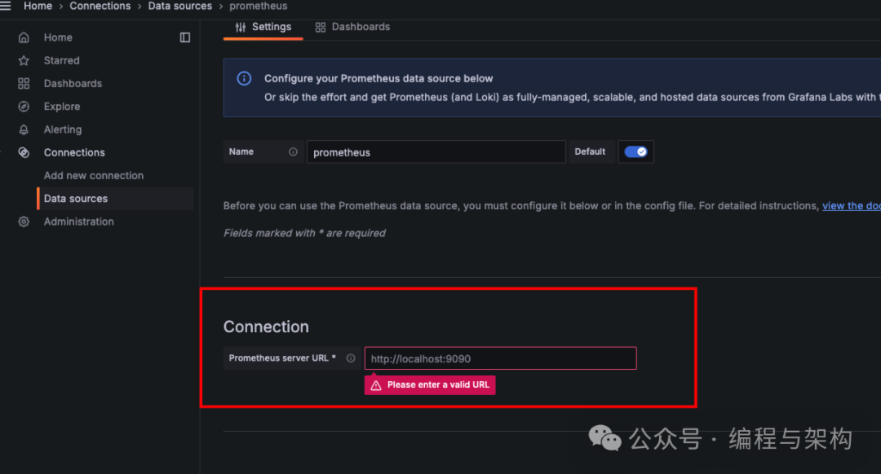
Task: Click info icon next to Name label
Action: [293, 152]
